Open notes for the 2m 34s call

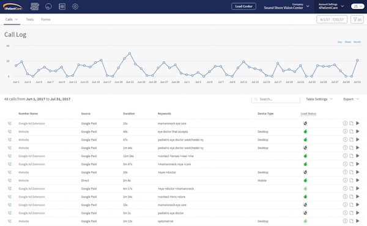tap(351, 197)
